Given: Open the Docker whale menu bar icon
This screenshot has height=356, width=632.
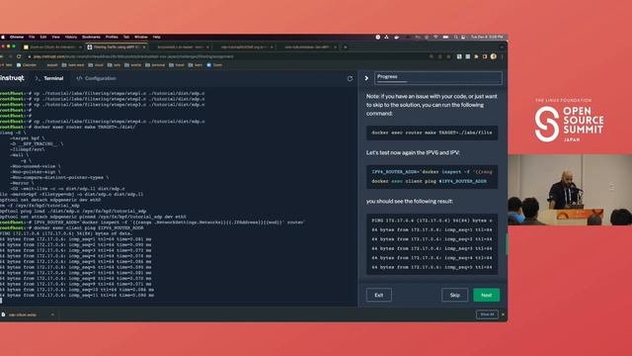Looking at the screenshot, I should 397,38.
